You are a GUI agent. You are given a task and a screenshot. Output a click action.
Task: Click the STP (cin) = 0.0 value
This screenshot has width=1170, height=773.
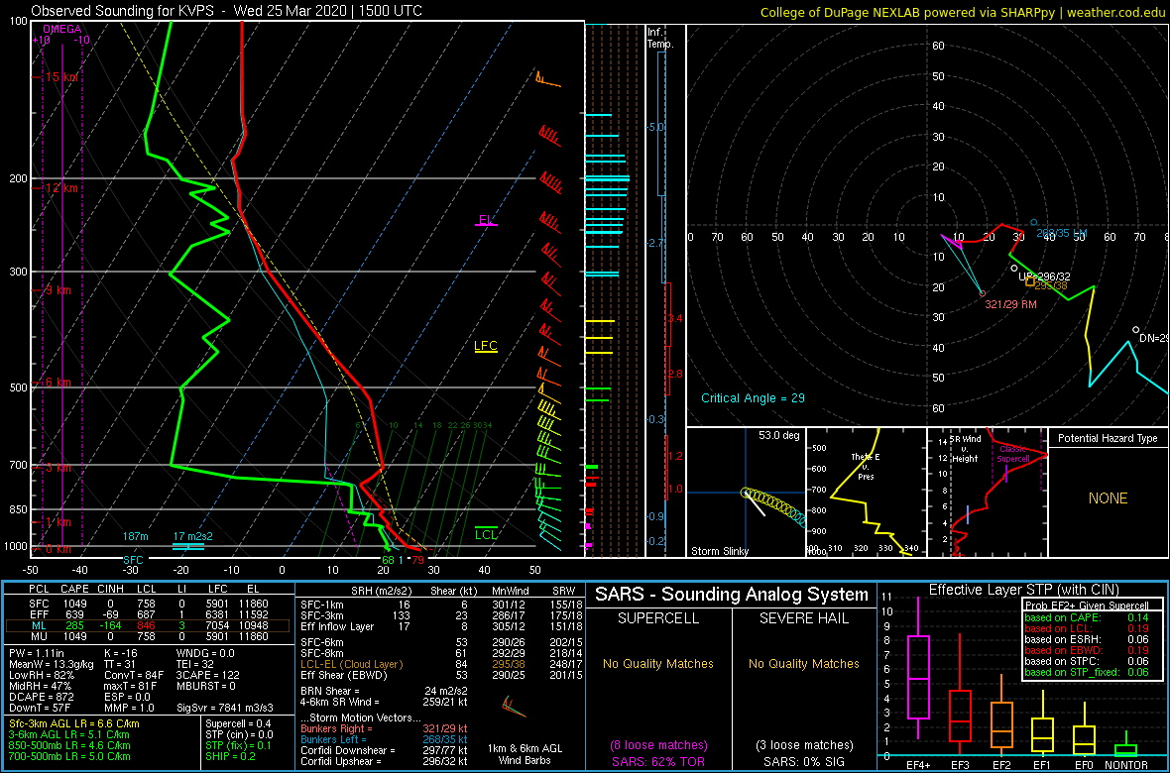(240, 734)
